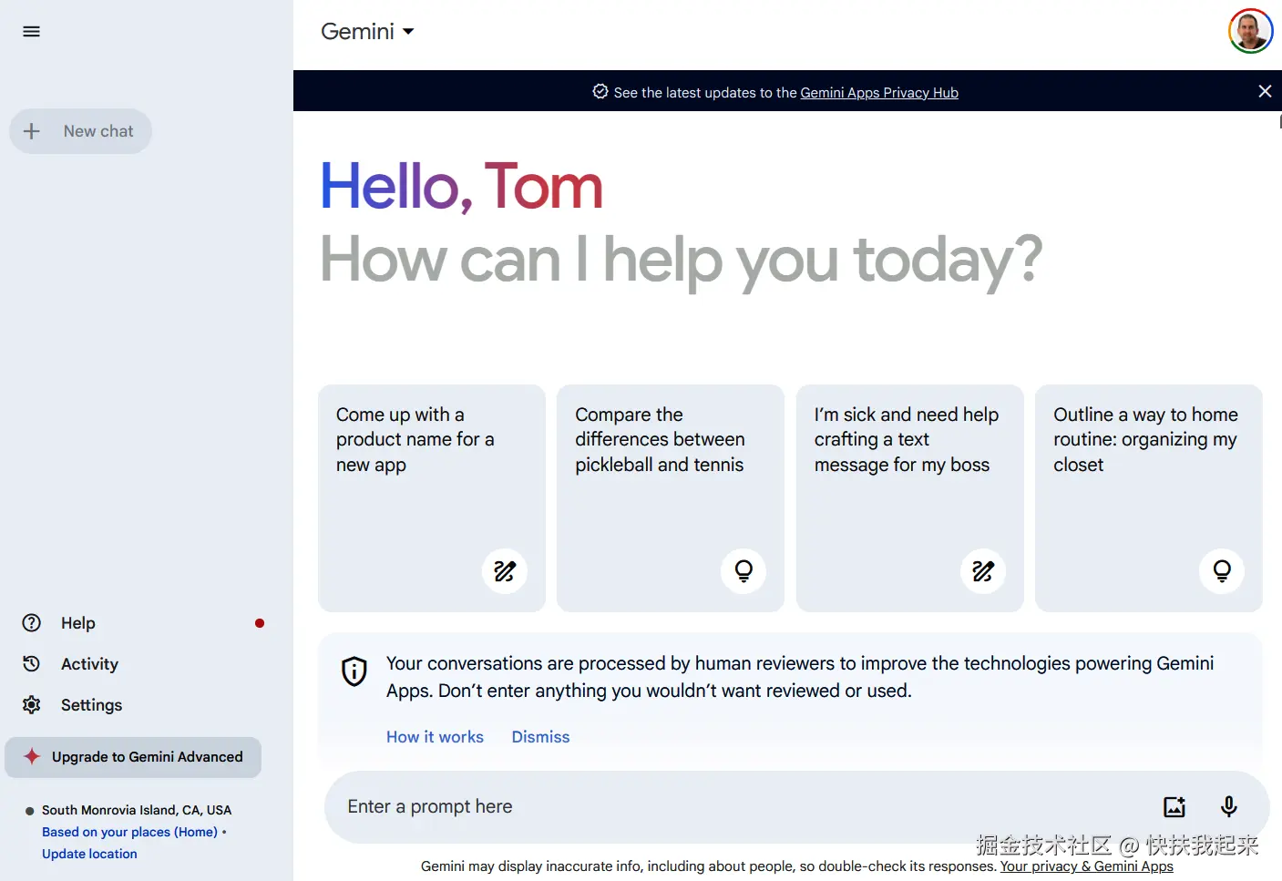Close the privacy updates banner
The height and width of the screenshot is (881, 1282).
click(x=1265, y=91)
